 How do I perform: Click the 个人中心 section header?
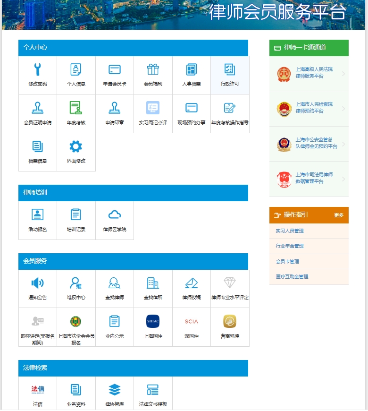point(133,48)
